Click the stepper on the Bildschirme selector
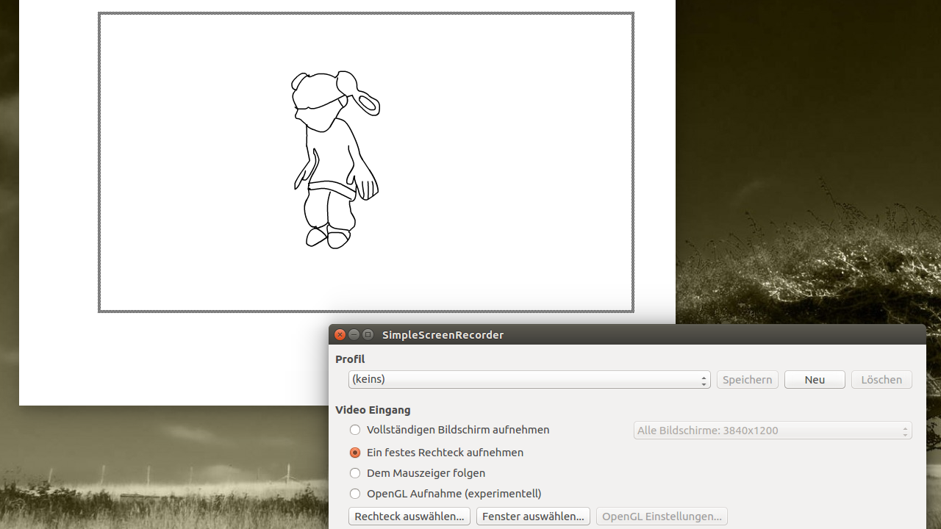This screenshot has width=941, height=529. click(x=905, y=431)
